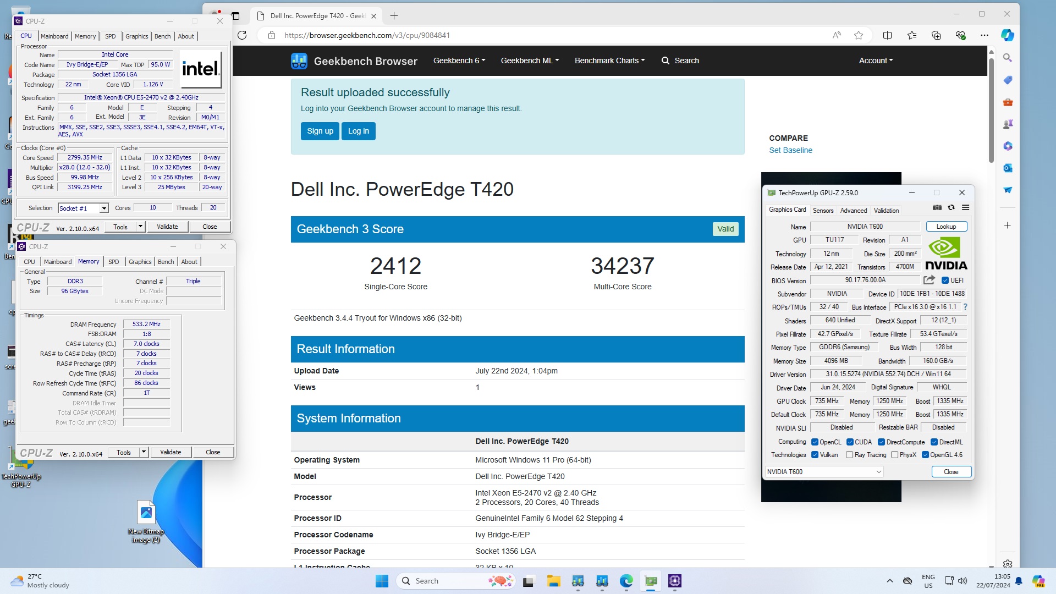Open the GPU-Z hamburger menu

coord(965,207)
